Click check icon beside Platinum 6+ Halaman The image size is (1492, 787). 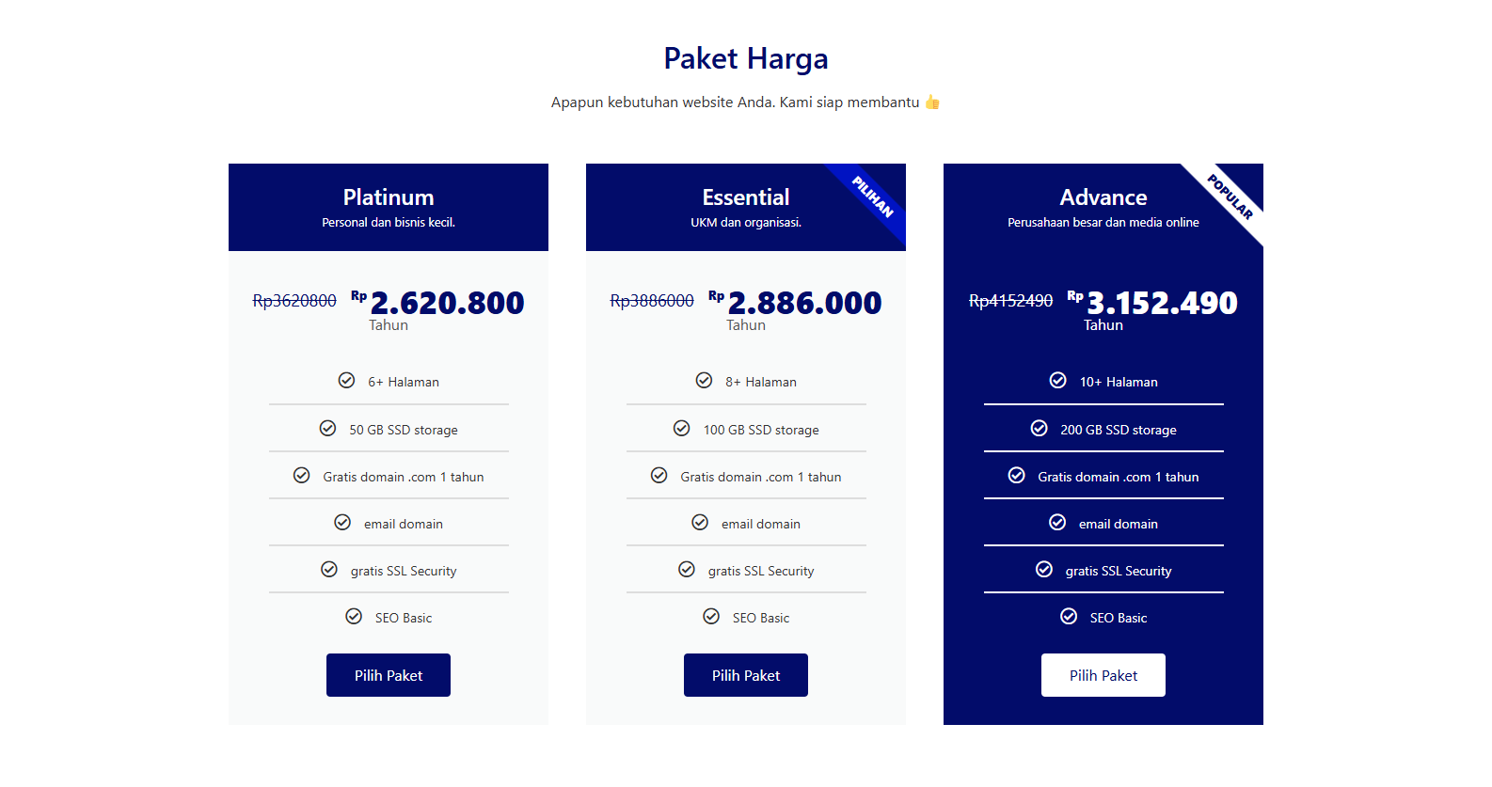pyautogui.click(x=346, y=381)
